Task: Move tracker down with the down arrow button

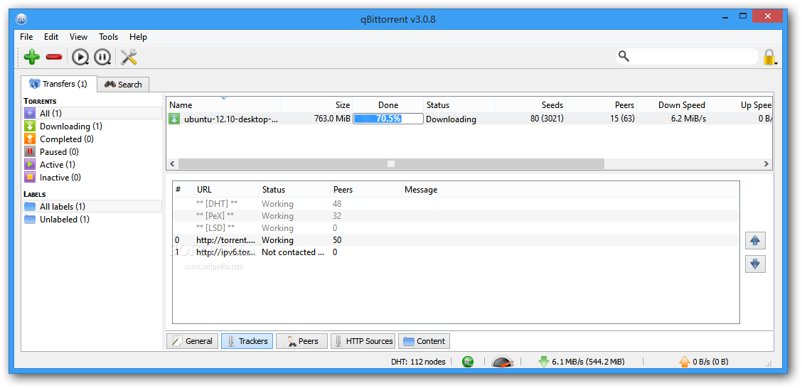Action: coord(755,264)
